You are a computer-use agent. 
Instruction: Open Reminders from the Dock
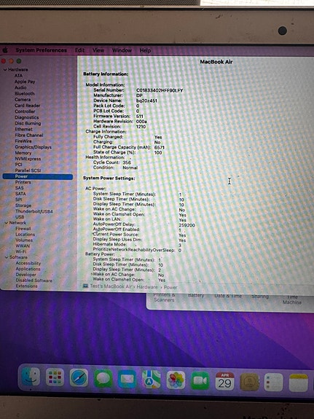point(274,383)
